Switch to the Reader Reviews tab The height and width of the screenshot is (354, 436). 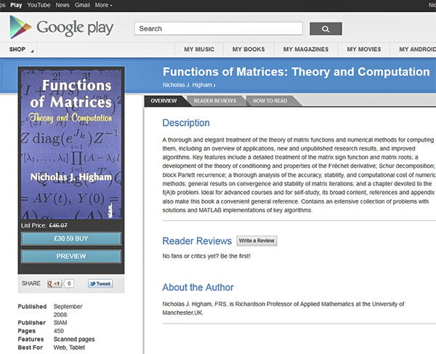click(x=214, y=101)
